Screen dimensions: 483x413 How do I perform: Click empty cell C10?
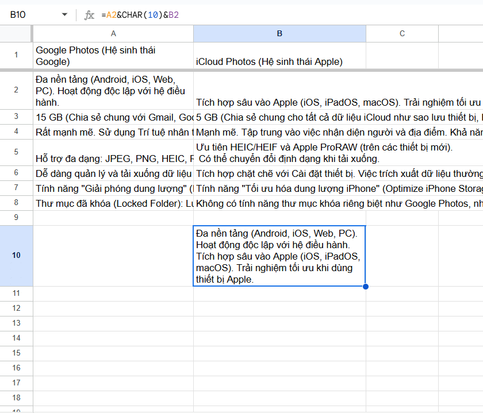pos(402,256)
